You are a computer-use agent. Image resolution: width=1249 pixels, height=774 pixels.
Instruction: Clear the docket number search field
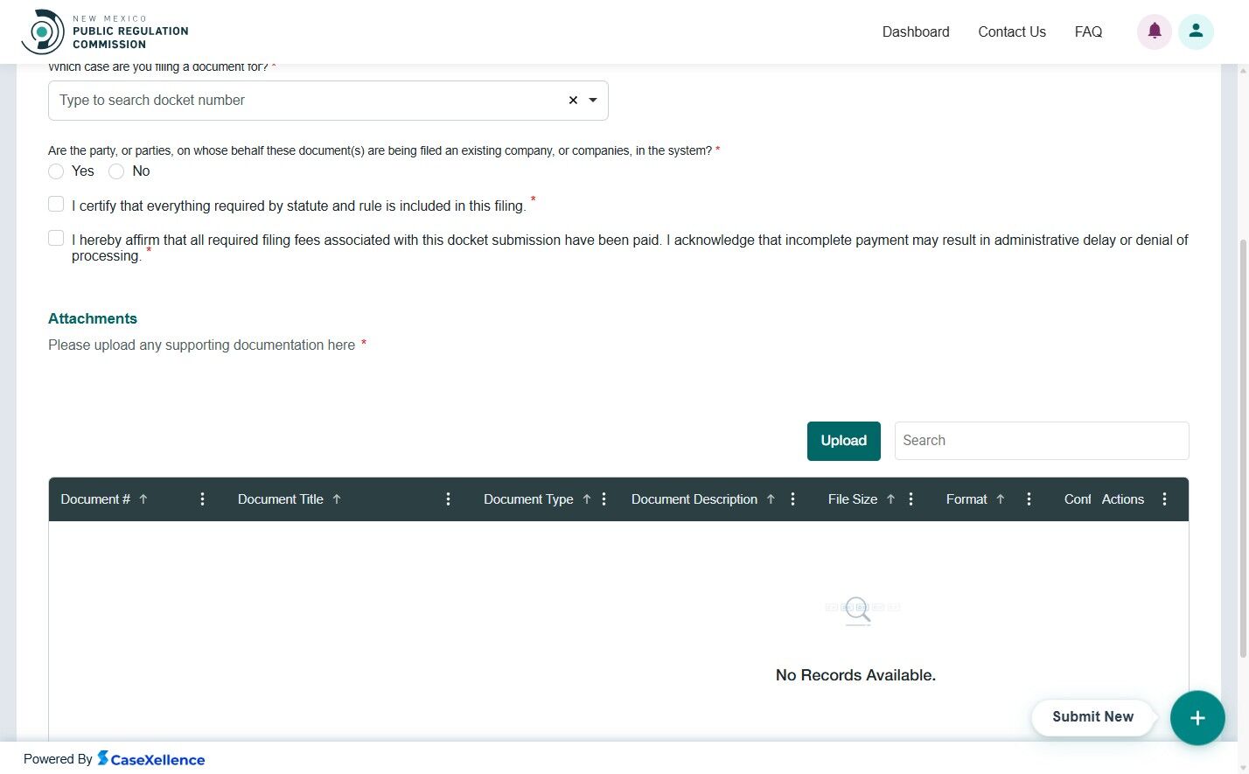(573, 100)
